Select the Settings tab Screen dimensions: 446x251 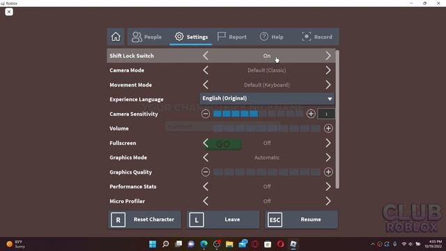(191, 37)
